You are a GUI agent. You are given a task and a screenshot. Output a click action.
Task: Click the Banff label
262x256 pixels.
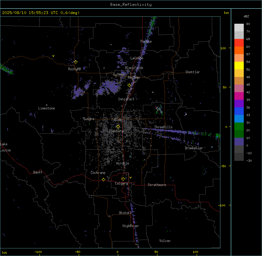38,172
